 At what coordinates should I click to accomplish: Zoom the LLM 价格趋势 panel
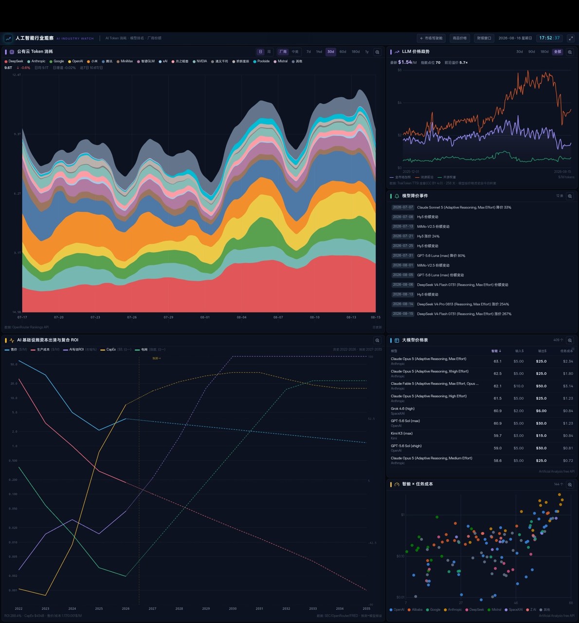pyautogui.click(x=570, y=52)
